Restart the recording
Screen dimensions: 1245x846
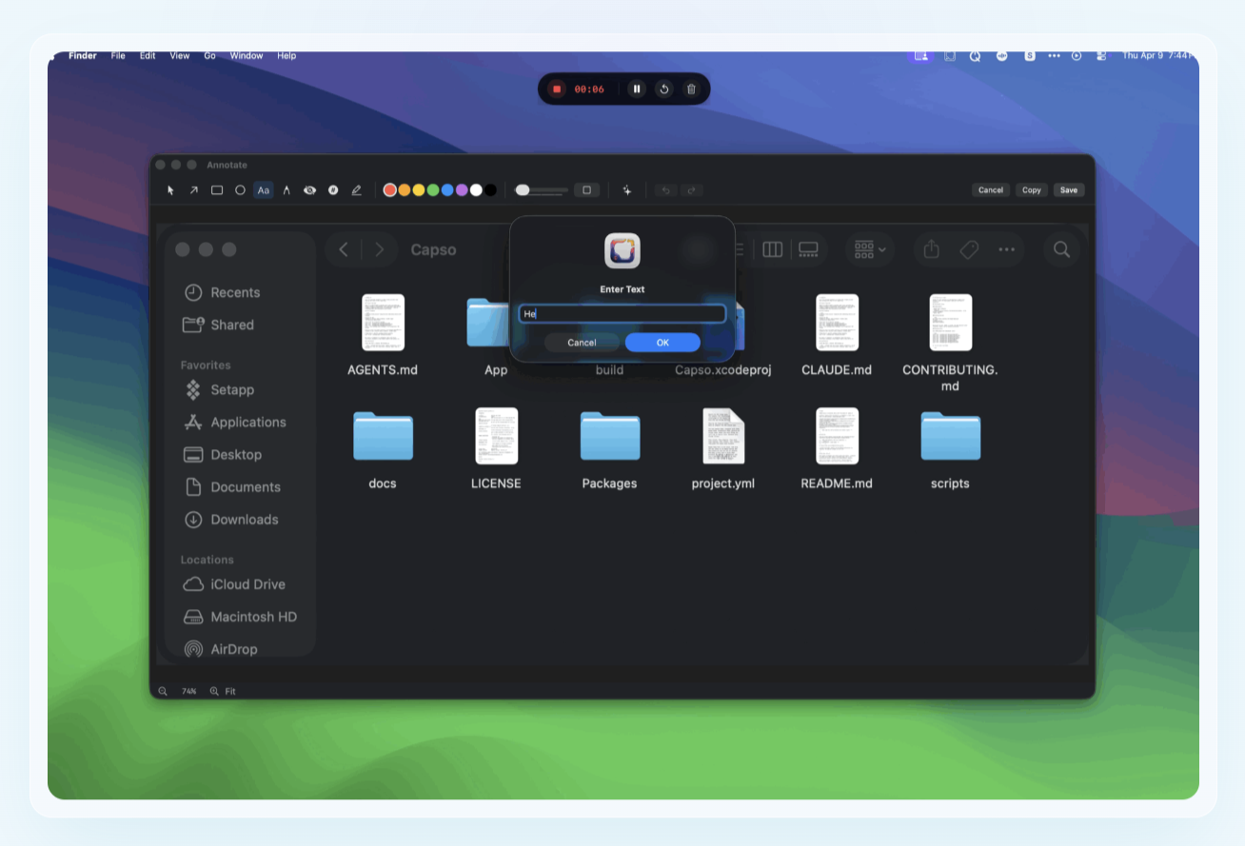pos(664,89)
